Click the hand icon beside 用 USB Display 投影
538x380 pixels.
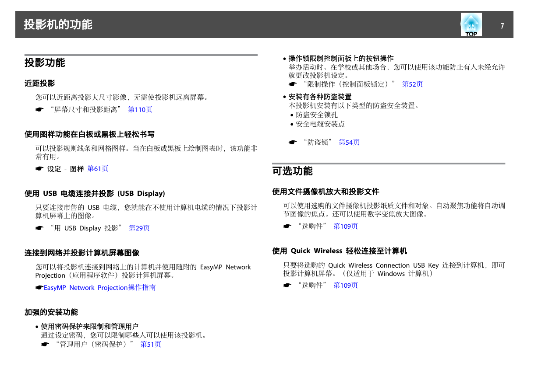coord(40,228)
